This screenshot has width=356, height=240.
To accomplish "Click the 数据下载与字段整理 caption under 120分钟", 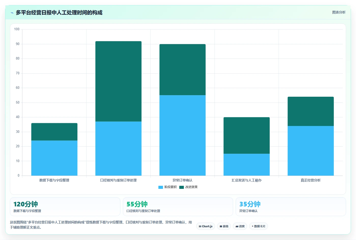I will point(27,211).
